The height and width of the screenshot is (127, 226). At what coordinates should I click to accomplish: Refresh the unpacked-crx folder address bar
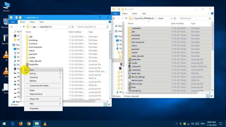73,27
